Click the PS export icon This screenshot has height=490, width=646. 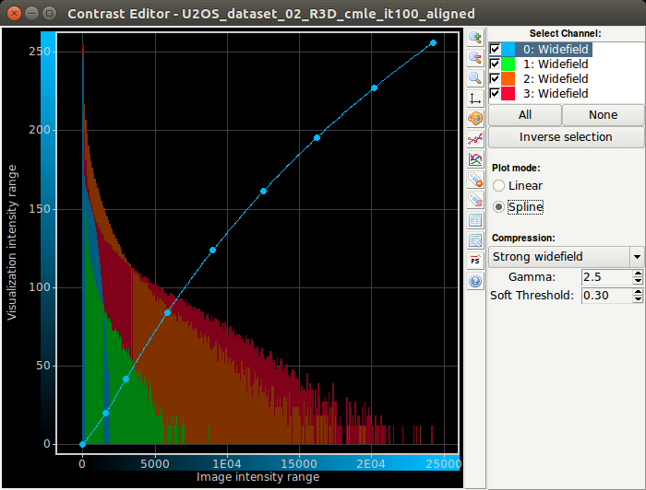(x=475, y=261)
